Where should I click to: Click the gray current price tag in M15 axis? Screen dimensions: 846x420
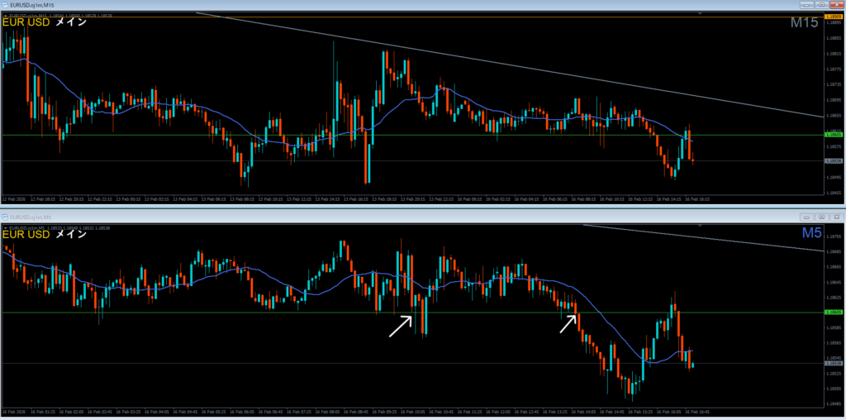pyautogui.click(x=834, y=161)
